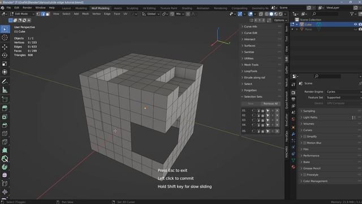The height and width of the screenshot is (204, 362).
Task: Click the Blender logo menu icon
Action: point(2,7)
